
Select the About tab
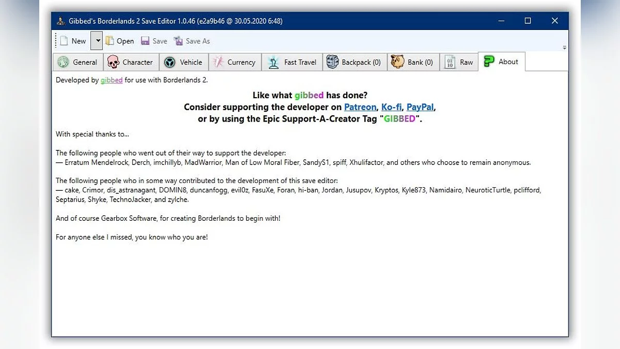(x=501, y=62)
